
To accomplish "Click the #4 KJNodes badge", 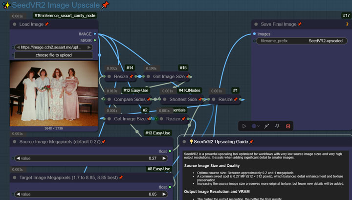I will point(189,90).
